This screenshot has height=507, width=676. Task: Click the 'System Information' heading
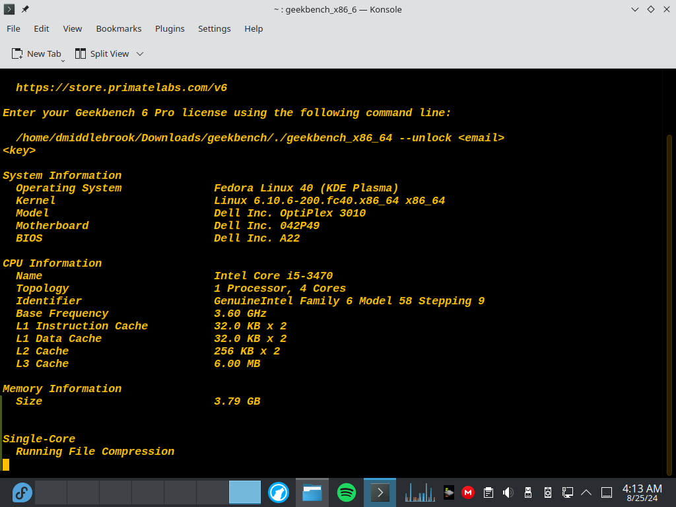tap(62, 176)
